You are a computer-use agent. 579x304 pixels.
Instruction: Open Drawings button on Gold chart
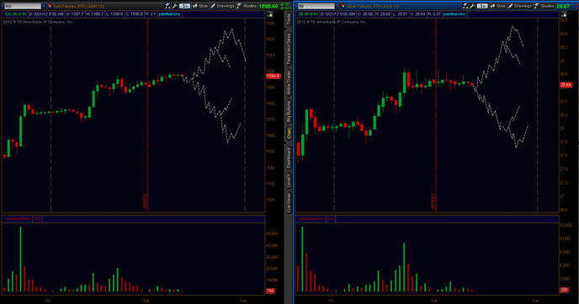222,6
